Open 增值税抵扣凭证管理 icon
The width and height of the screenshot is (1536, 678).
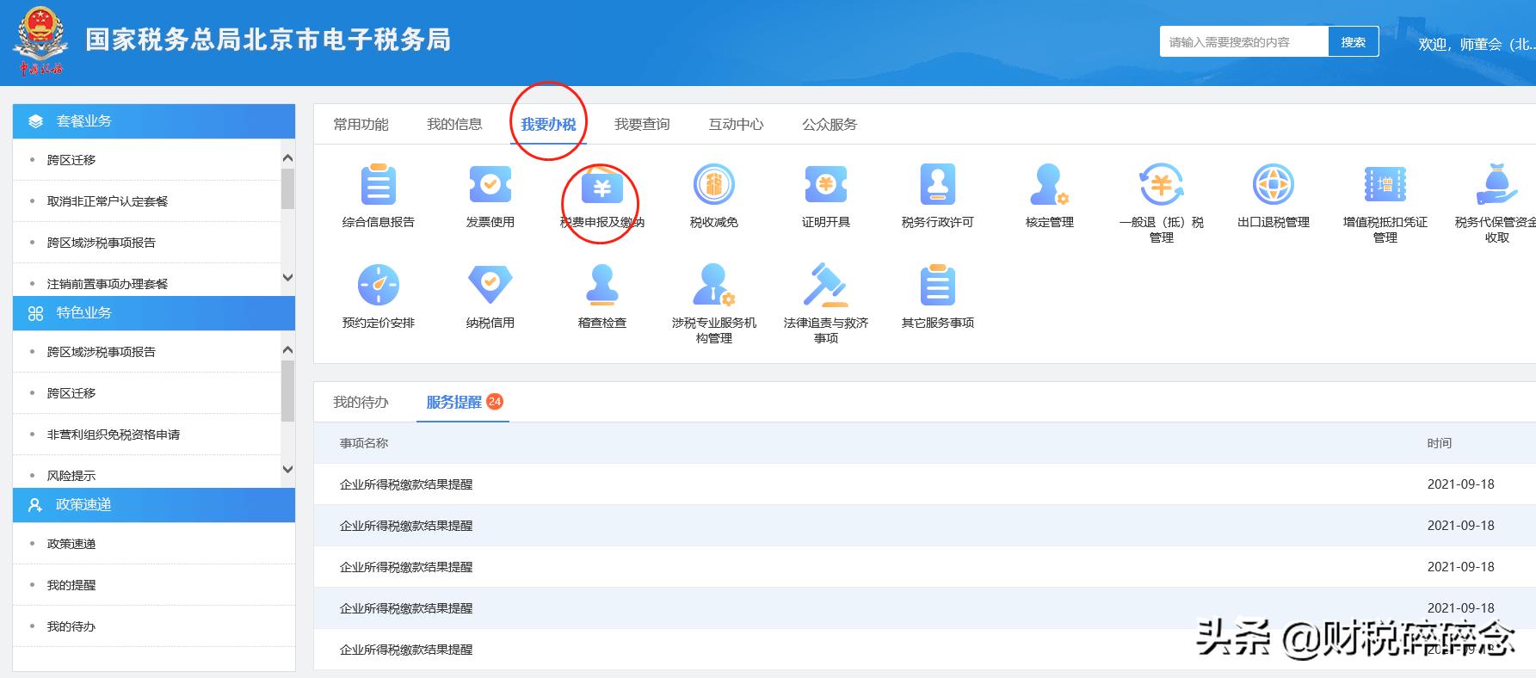[1385, 184]
